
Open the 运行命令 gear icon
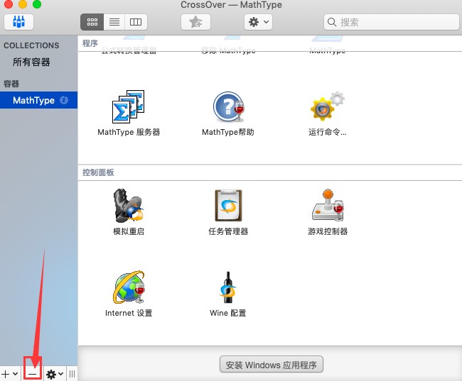coord(328,106)
